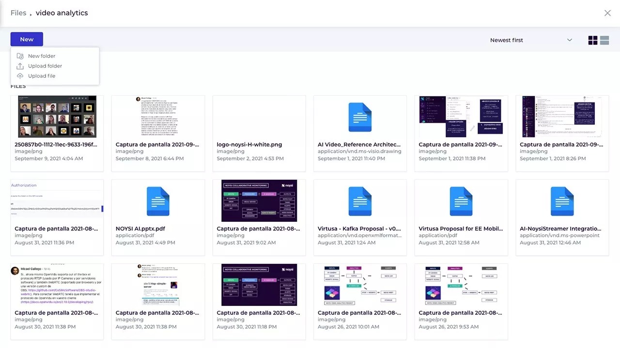
Task: Go back to Files in breadcrumb
Action: coord(18,13)
